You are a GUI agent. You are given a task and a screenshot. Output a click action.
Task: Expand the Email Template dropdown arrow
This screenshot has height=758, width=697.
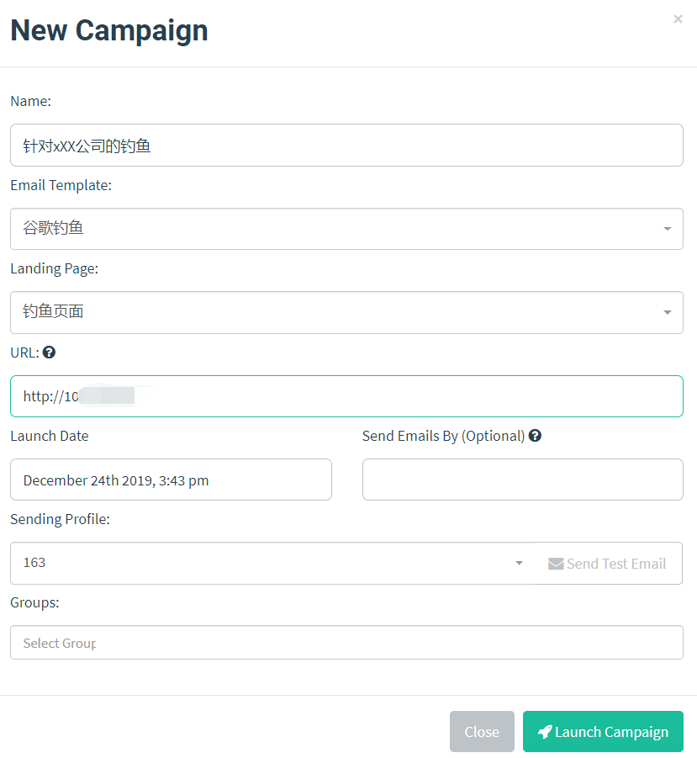click(667, 229)
